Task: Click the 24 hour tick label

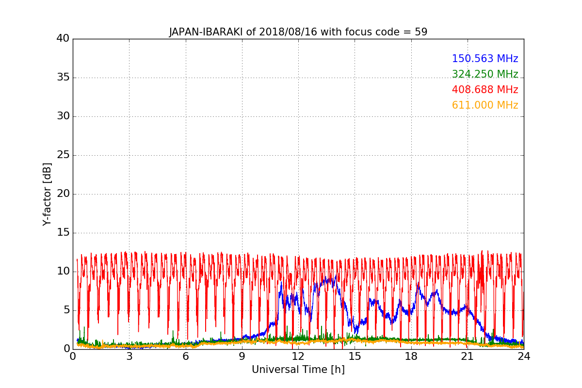Action: coord(524,356)
